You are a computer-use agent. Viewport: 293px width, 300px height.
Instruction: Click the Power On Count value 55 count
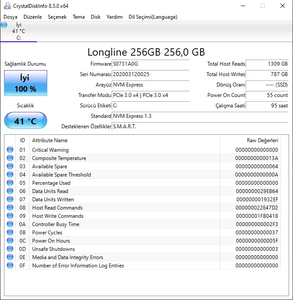(267, 95)
